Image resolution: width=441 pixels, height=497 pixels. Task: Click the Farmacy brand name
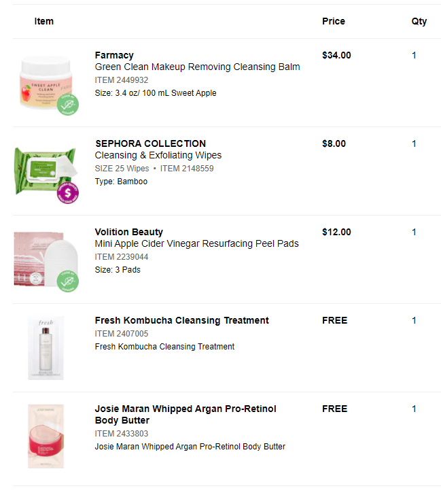click(114, 55)
